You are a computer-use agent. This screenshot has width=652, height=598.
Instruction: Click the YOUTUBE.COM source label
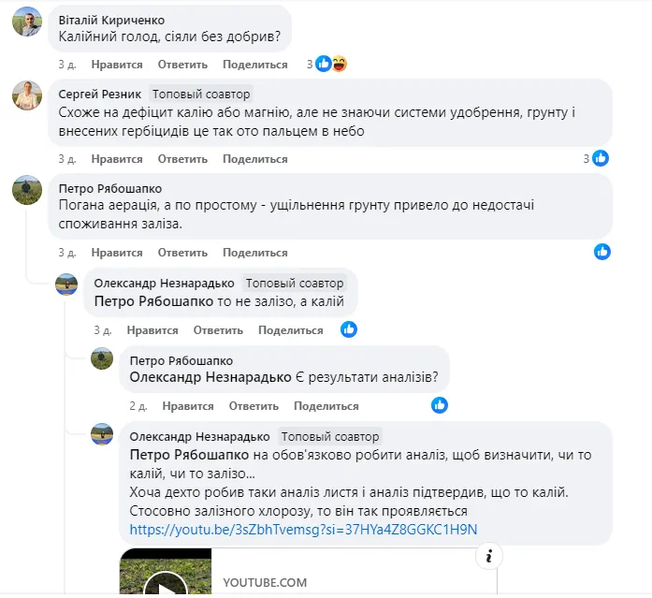(x=265, y=582)
